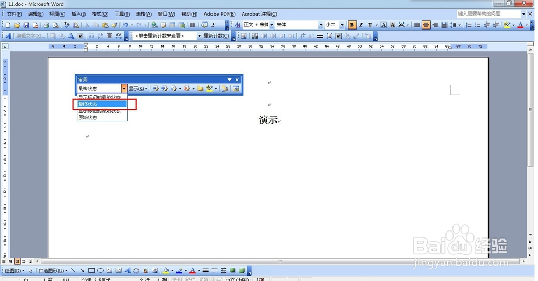This screenshot has height=281, width=538.
Task: Open the font name dropdown 宋体
Action: click(x=321, y=25)
